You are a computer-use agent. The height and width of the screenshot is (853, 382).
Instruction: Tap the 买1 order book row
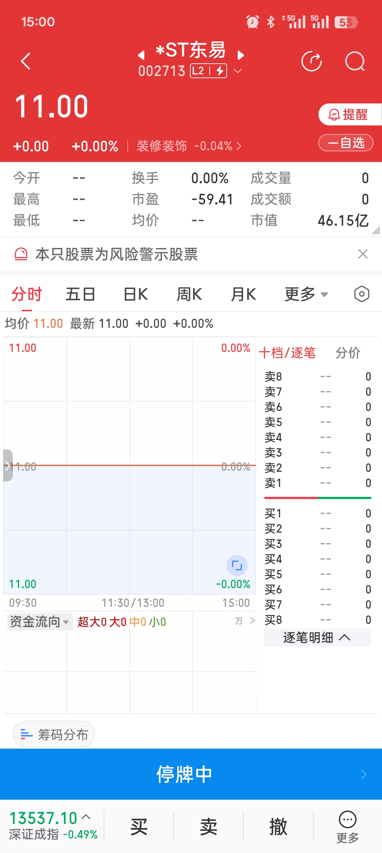(x=318, y=513)
